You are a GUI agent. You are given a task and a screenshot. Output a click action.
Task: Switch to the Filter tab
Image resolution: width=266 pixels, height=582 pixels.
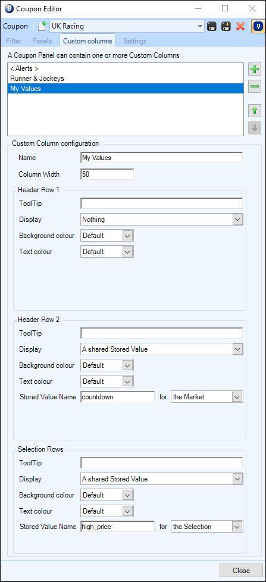point(13,41)
